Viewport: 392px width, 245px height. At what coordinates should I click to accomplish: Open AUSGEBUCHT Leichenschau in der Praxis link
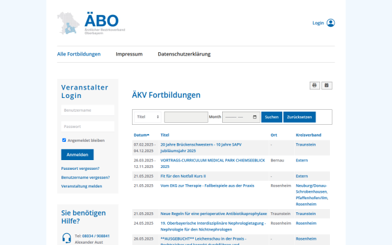(203, 240)
